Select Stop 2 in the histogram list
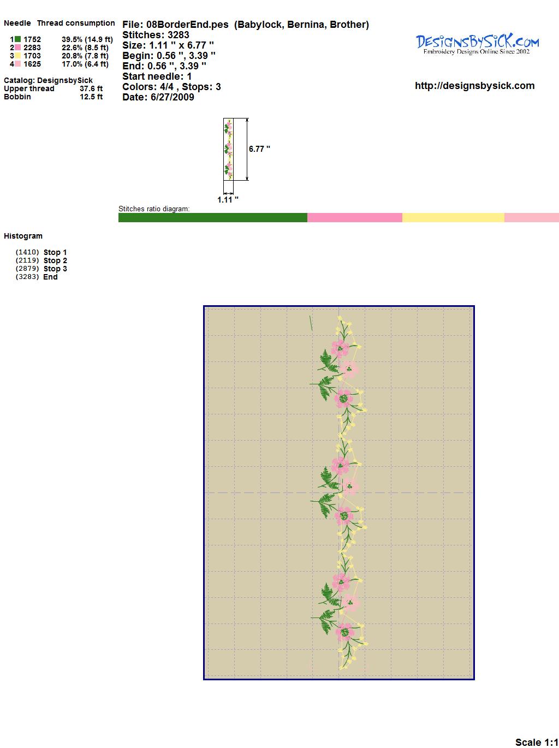This screenshot has height=748, width=559. (x=55, y=260)
